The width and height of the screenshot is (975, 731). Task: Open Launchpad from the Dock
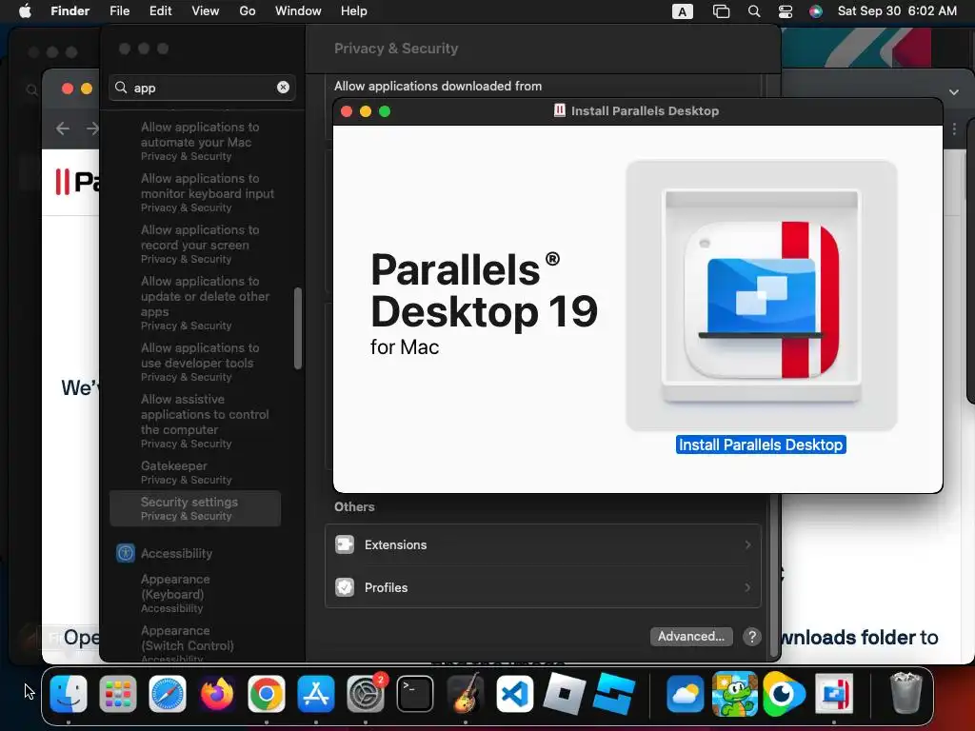click(x=117, y=694)
